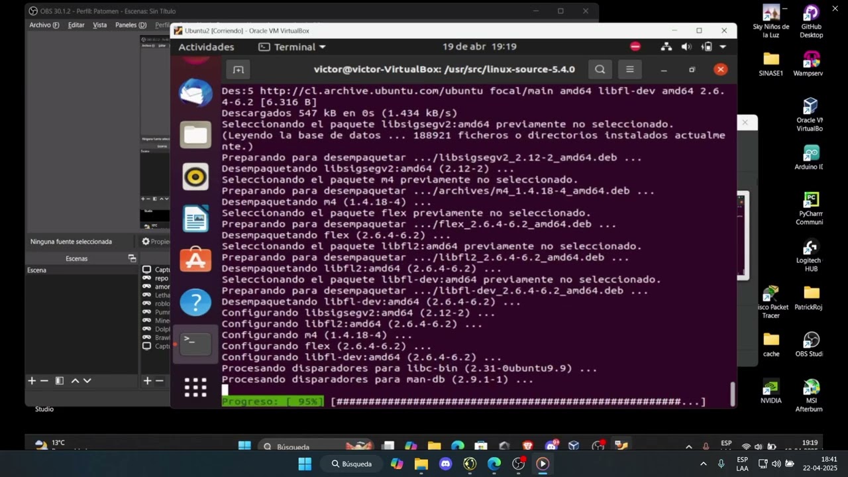Undock the Escenas panel in OBS

tap(132, 258)
